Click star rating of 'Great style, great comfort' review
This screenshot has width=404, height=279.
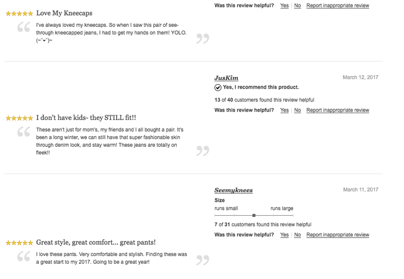(19, 243)
